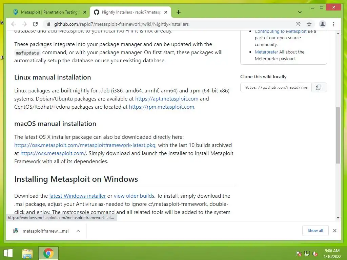Open the Windows Start menu
The image size is (347, 260).
tap(8, 253)
